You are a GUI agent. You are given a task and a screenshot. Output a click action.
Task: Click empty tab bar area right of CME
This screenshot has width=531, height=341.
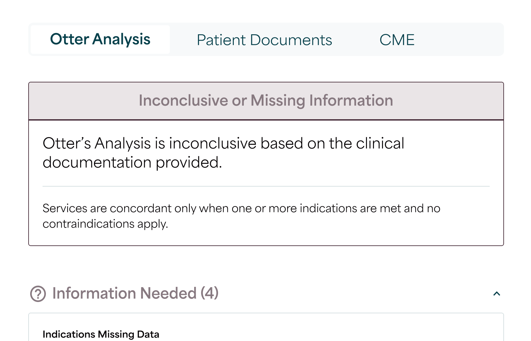[459, 40]
